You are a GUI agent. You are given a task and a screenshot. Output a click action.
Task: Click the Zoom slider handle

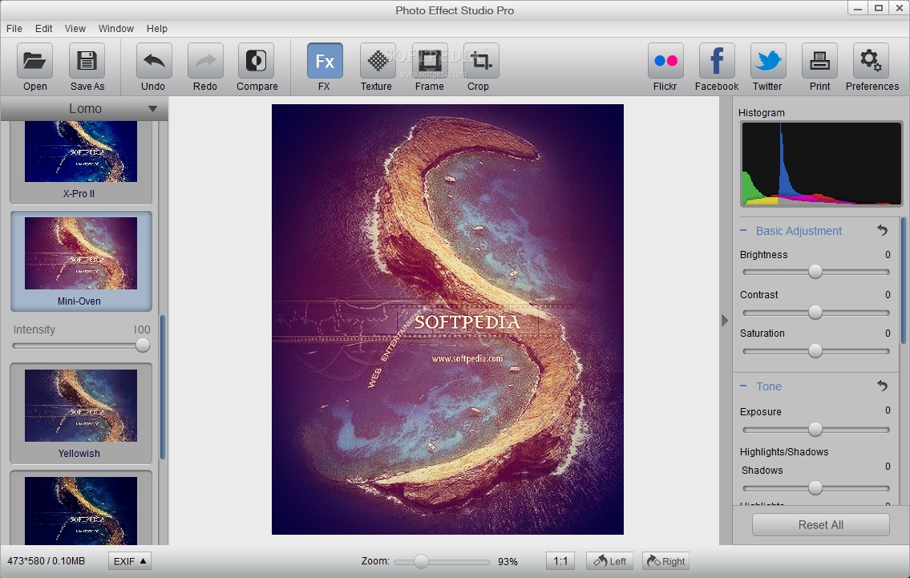[422, 561]
